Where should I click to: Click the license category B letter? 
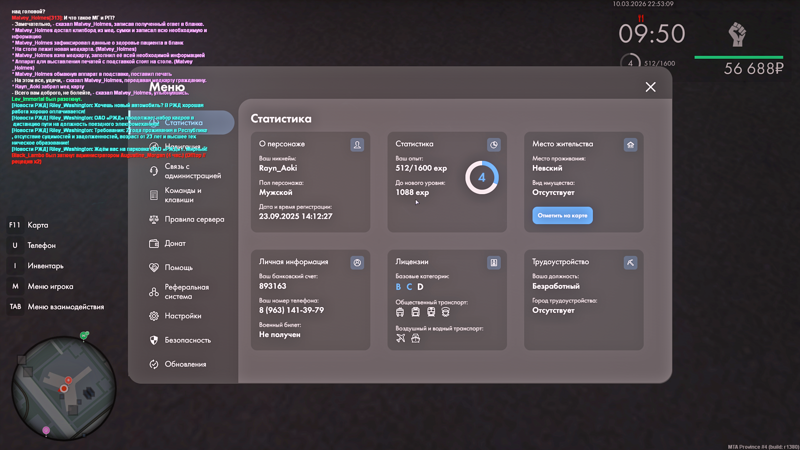pyautogui.click(x=398, y=287)
